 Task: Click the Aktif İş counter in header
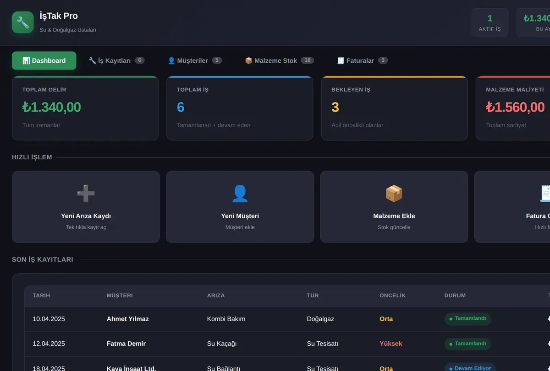[490, 22]
